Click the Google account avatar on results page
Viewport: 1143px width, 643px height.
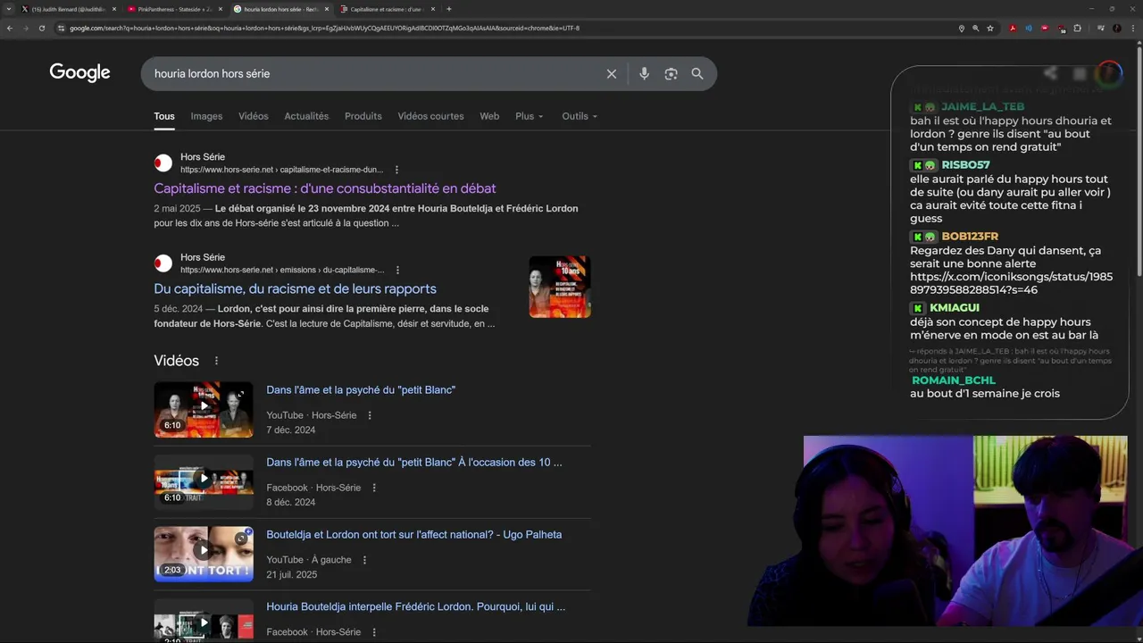(x=1109, y=72)
